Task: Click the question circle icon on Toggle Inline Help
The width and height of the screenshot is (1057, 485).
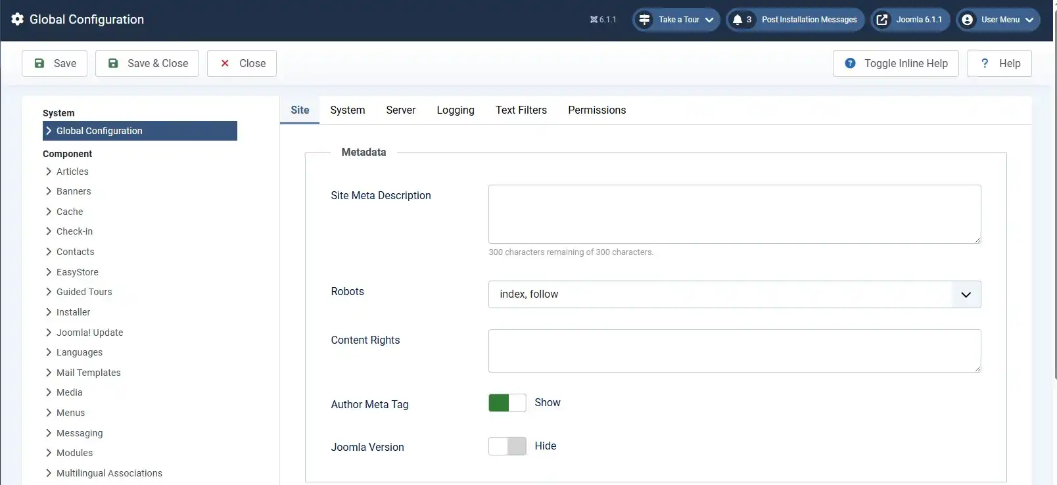Action: coord(850,63)
